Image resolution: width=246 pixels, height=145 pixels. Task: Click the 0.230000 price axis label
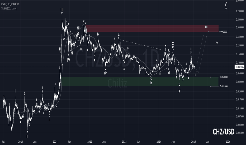coord(240,46)
